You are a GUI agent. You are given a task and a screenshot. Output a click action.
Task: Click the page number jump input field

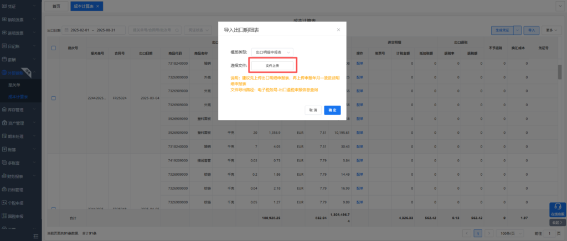(549, 233)
